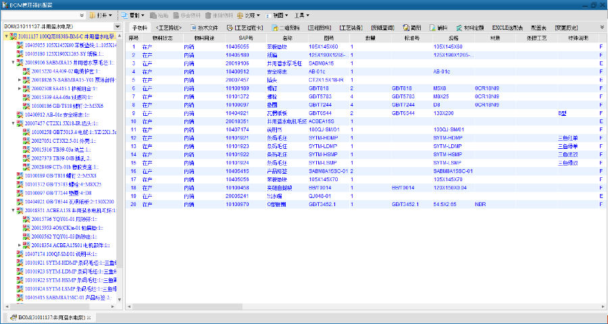Open the 打开 toolbar menu
The width and height of the screenshot is (608, 324).
pos(100,15)
